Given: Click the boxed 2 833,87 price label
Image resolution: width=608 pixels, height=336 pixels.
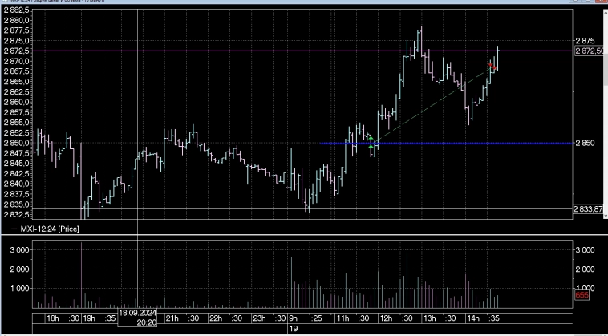Looking at the screenshot, I should (590, 209).
